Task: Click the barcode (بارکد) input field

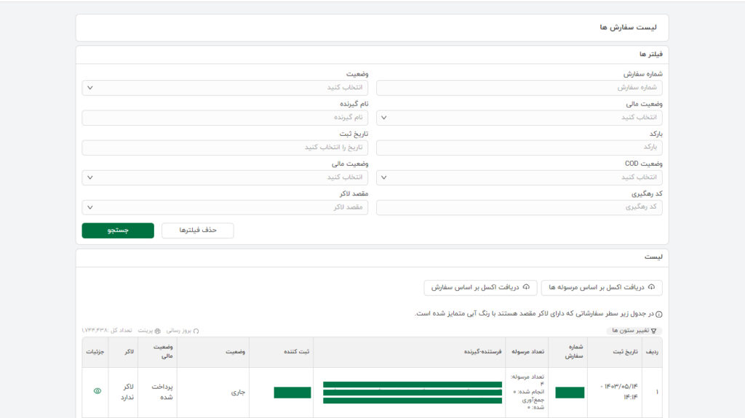Action: coord(519,148)
